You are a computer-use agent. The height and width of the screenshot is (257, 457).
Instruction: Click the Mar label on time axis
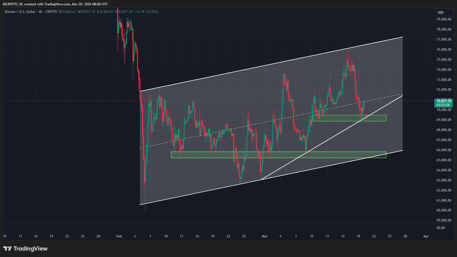click(265, 236)
